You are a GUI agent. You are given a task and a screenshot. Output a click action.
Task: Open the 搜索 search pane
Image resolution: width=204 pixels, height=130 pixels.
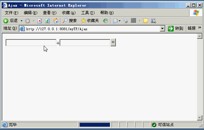point(70,21)
